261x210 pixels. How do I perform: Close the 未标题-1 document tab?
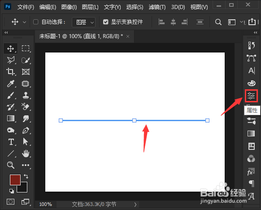(128, 36)
